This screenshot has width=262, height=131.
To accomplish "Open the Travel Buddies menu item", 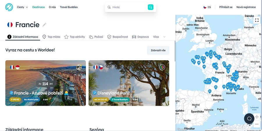I will tap(69, 7).
